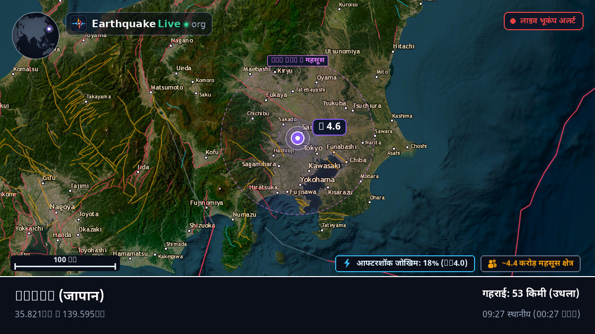Image resolution: width=595 pixels, height=334 pixels.
Task: Click the Yokohama city label
Action: pyautogui.click(x=317, y=180)
